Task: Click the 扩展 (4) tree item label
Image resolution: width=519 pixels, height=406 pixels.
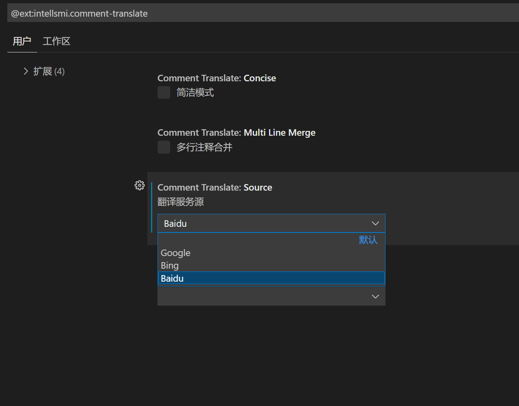Action: [49, 72]
